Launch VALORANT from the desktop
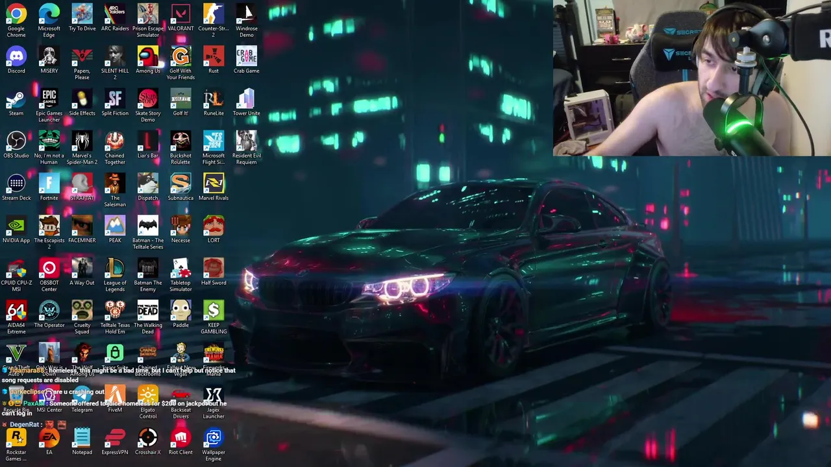The image size is (831, 467). coord(180,14)
